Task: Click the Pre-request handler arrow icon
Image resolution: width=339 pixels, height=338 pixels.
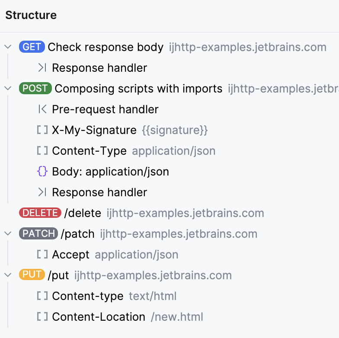Action: point(42,109)
